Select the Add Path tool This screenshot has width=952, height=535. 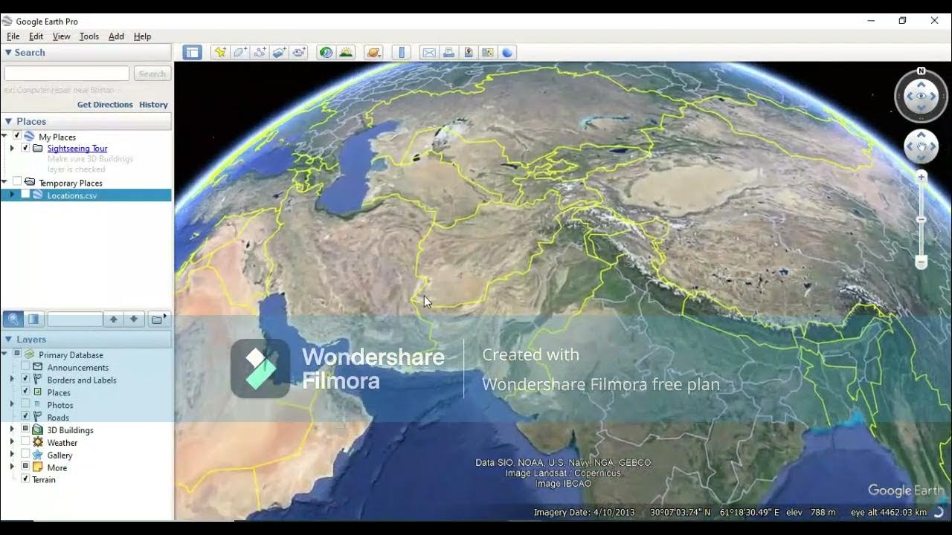coord(260,52)
